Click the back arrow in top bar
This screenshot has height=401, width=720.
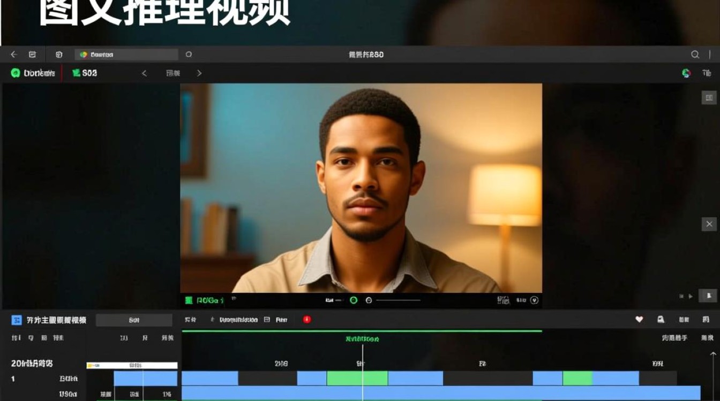coord(14,55)
